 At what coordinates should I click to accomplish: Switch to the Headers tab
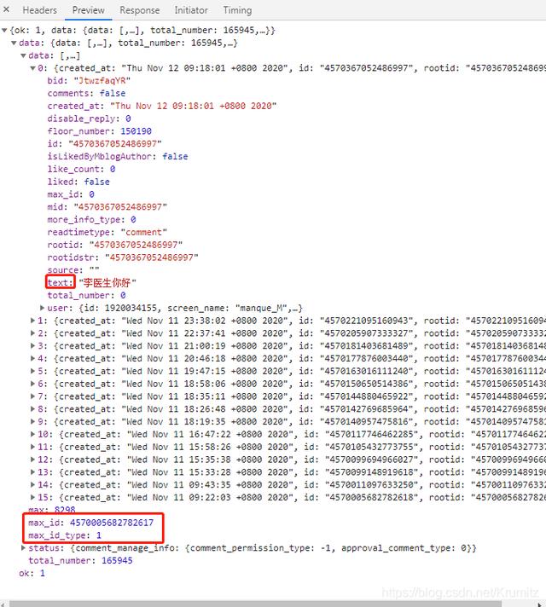point(39,10)
